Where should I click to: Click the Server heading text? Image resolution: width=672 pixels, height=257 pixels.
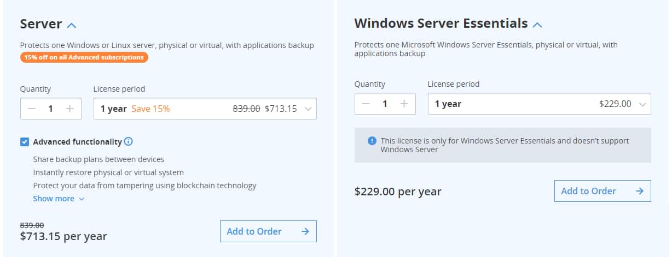[x=41, y=24]
